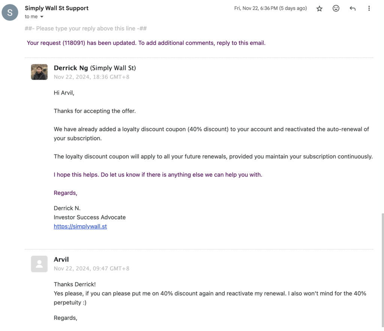Click the email date Fri, Nov 22 timestamp
384x331 pixels.
pos(270,8)
